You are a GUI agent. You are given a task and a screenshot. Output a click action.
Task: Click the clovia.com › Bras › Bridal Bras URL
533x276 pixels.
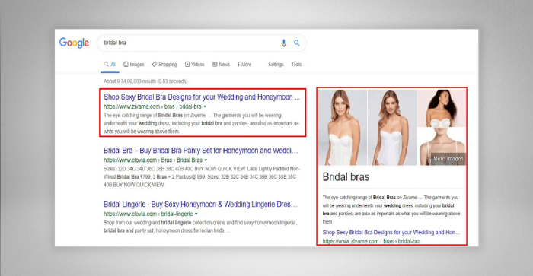coord(153,160)
